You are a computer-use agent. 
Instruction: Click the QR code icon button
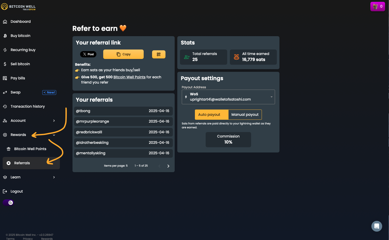[x=159, y=54]
